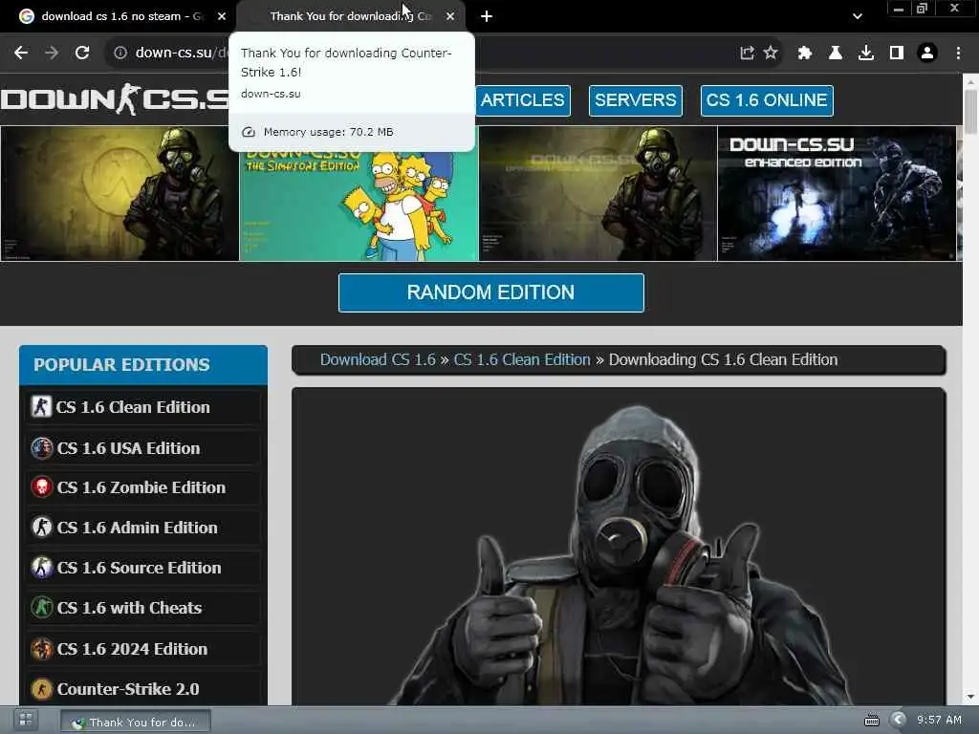The image size is (979, 734).
Task: Close the Google search tab
Action: (222, 16)
